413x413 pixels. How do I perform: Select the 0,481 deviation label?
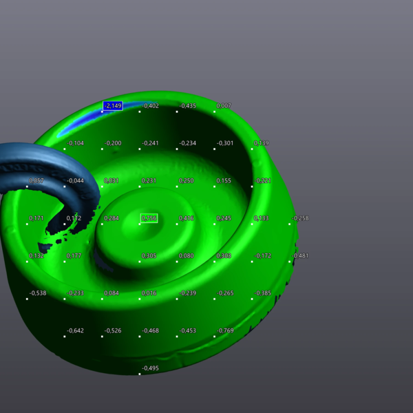click(301, 255)
